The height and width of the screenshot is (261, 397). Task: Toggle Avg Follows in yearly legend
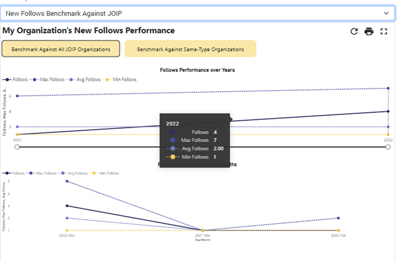coord(85,79)
